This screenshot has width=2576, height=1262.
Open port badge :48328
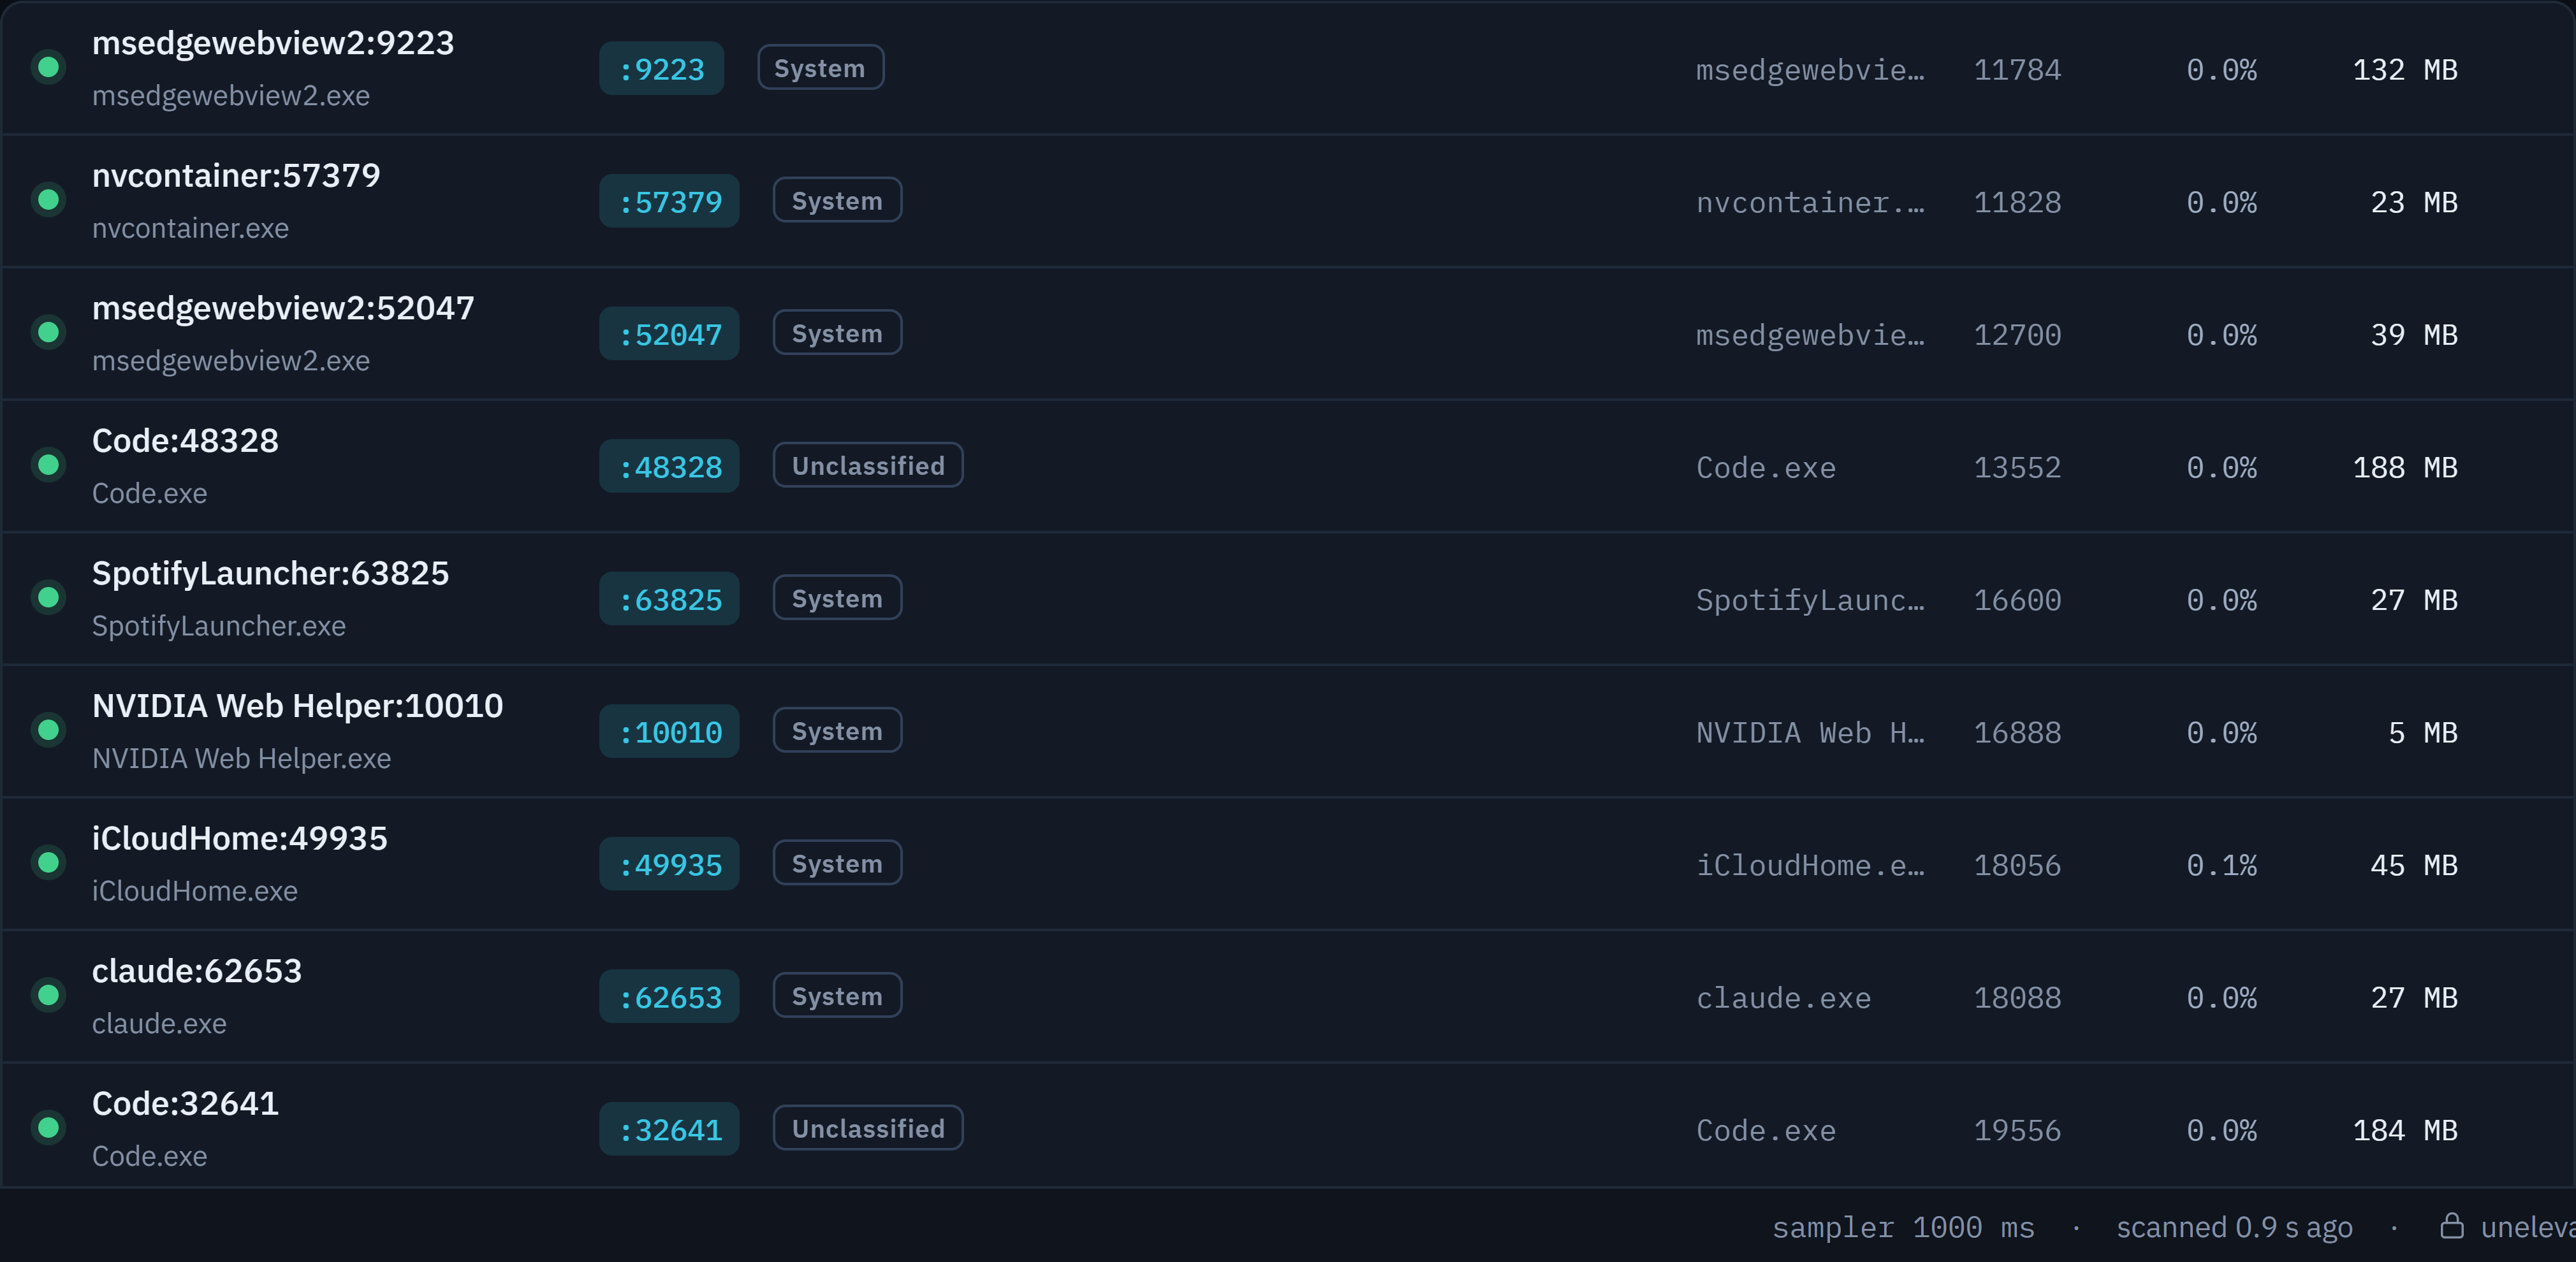(669, 466)
